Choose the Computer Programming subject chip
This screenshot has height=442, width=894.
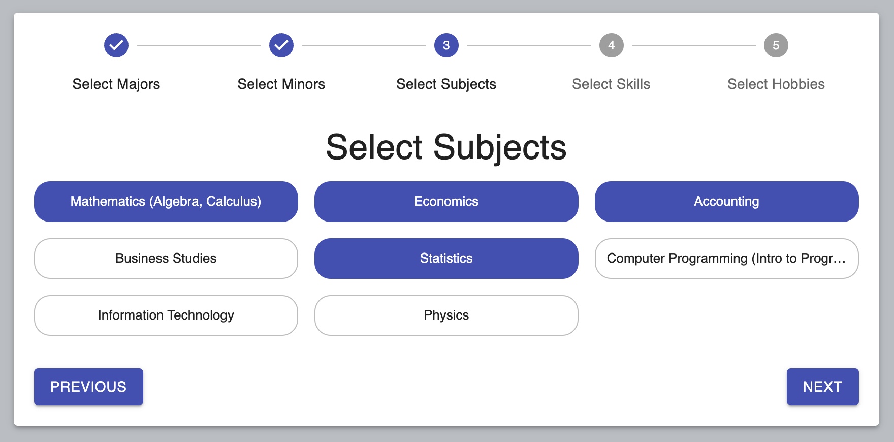726,259
